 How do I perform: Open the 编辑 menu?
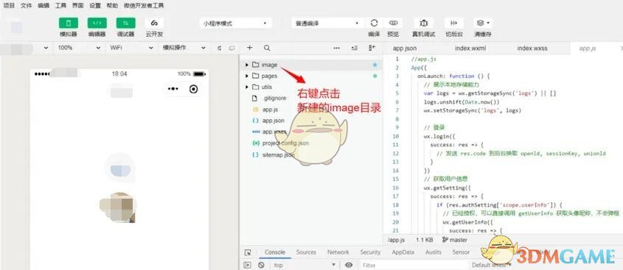(43, 6)
